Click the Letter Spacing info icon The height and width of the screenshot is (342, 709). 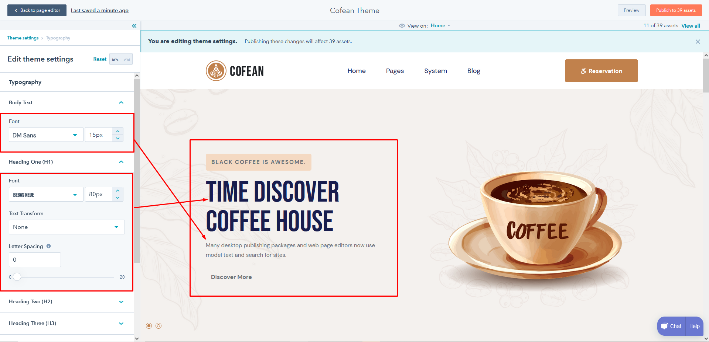pyautogui.click(x=49, y=246)
